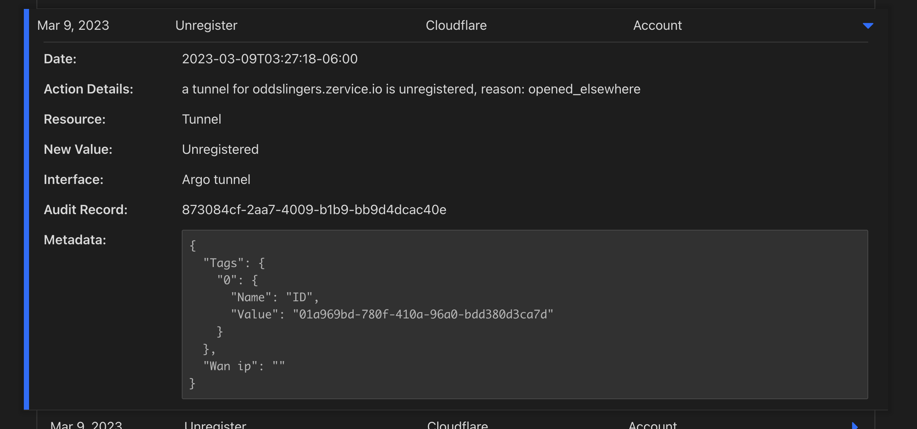Expand the second Mar 9 Unregister row arrow

point(854,425)
